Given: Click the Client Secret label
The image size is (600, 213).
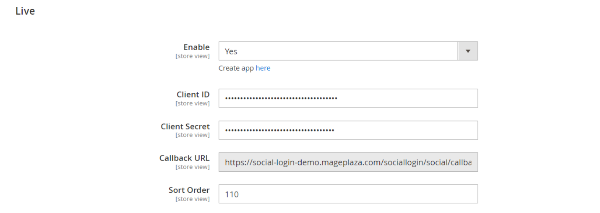Looking at the screenshot, I should (x=185, y=126).
